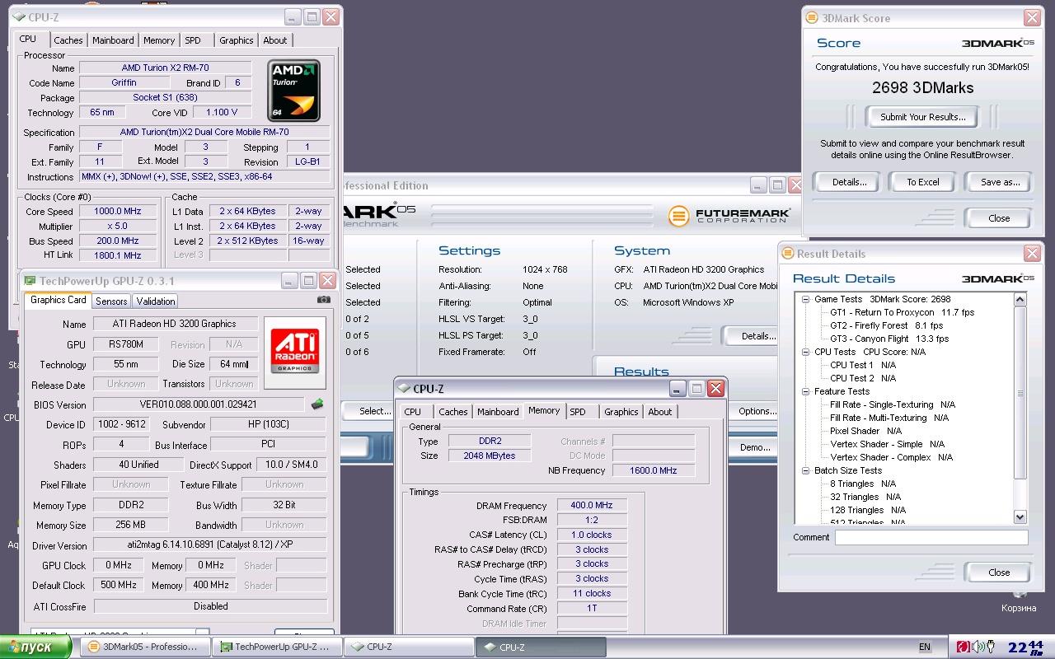The image size is (1055, 659).
Task: Click the taskbar clock showing 22:44
Action: [x=1025, y=647]
